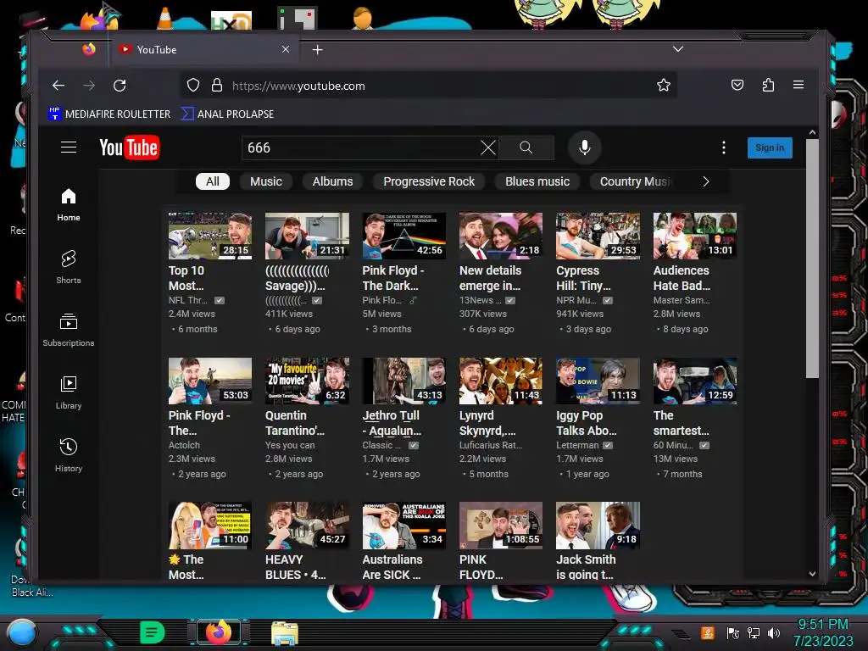Open History in YouTube sidebar
Viewport: 868px width, 651px height.
tap(69, 455)
